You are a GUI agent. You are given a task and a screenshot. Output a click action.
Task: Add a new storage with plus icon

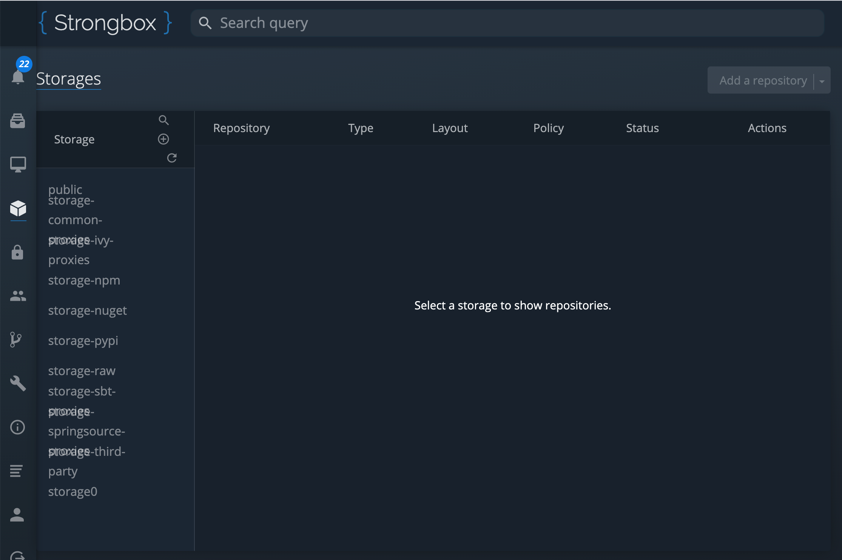163,139
